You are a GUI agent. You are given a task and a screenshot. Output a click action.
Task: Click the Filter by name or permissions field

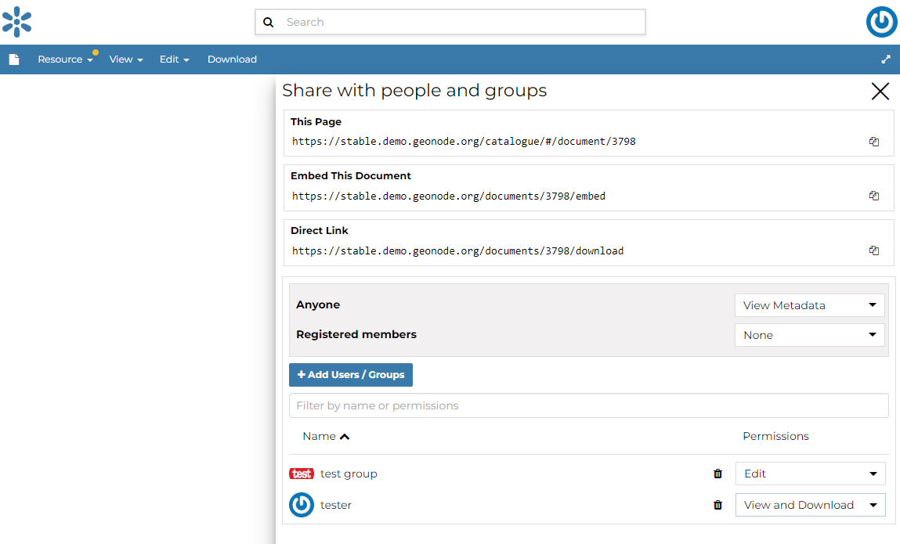pyautogui.click(x=588, y=405)
